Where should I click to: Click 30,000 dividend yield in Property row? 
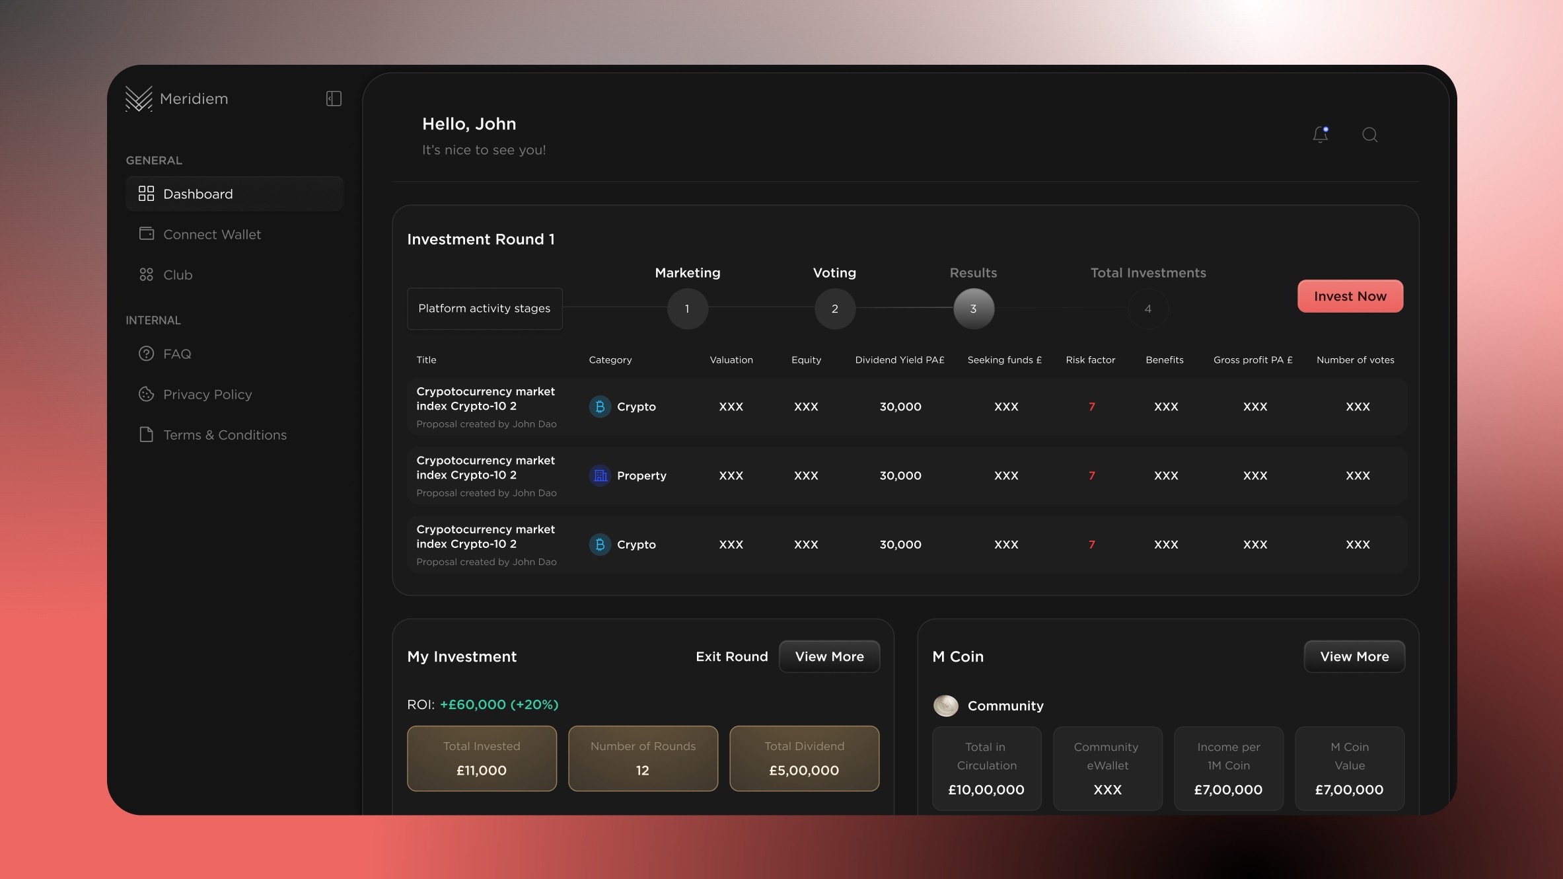900,475
